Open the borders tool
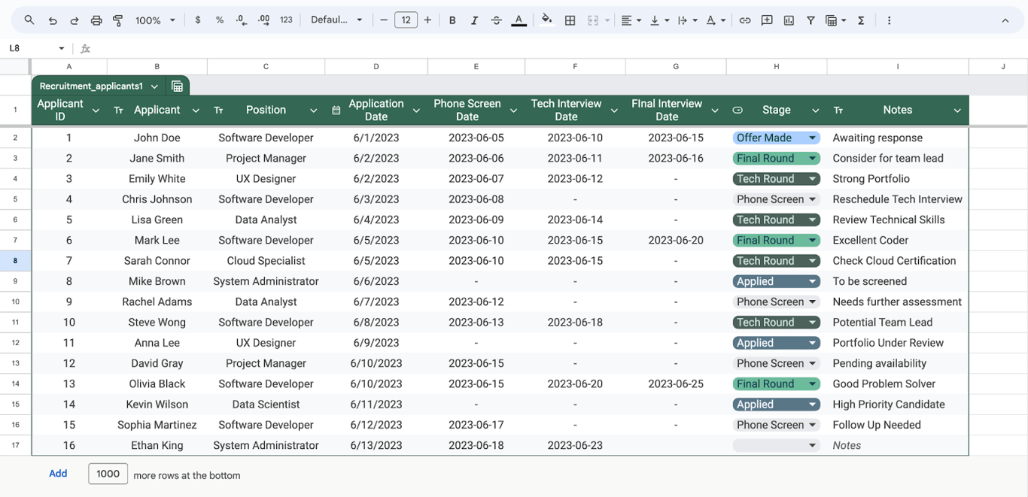Image resolution: width=1028 pixels, height=497 pixels. click(x=570, y=20)
